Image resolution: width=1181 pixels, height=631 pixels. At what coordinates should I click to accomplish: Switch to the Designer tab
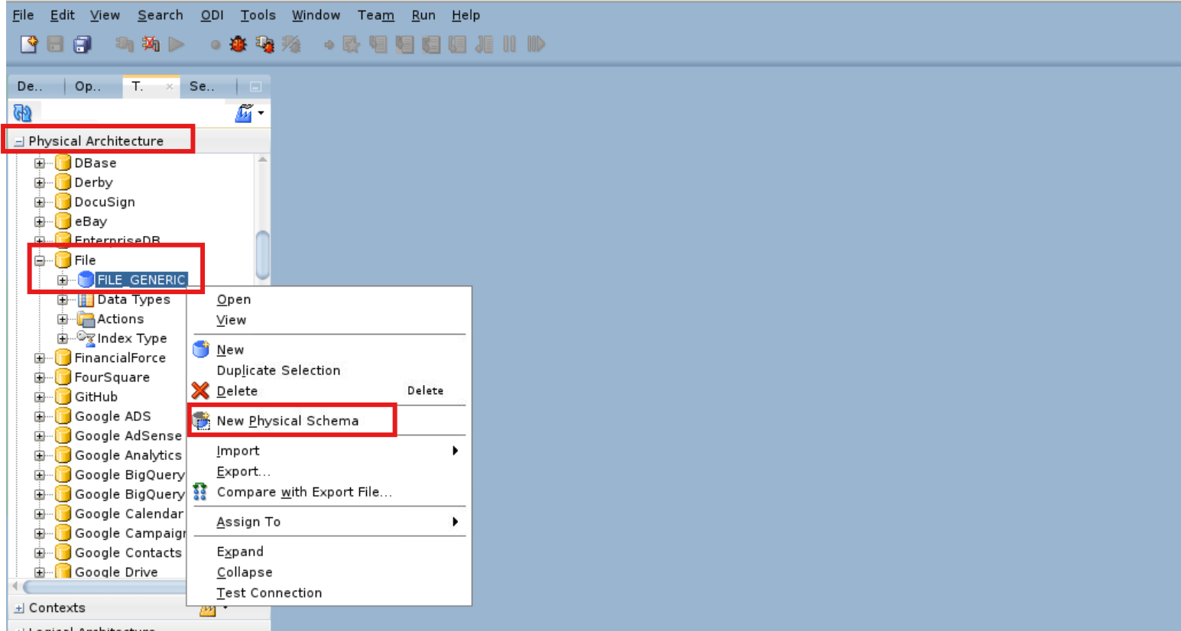[x=31, y=86]
